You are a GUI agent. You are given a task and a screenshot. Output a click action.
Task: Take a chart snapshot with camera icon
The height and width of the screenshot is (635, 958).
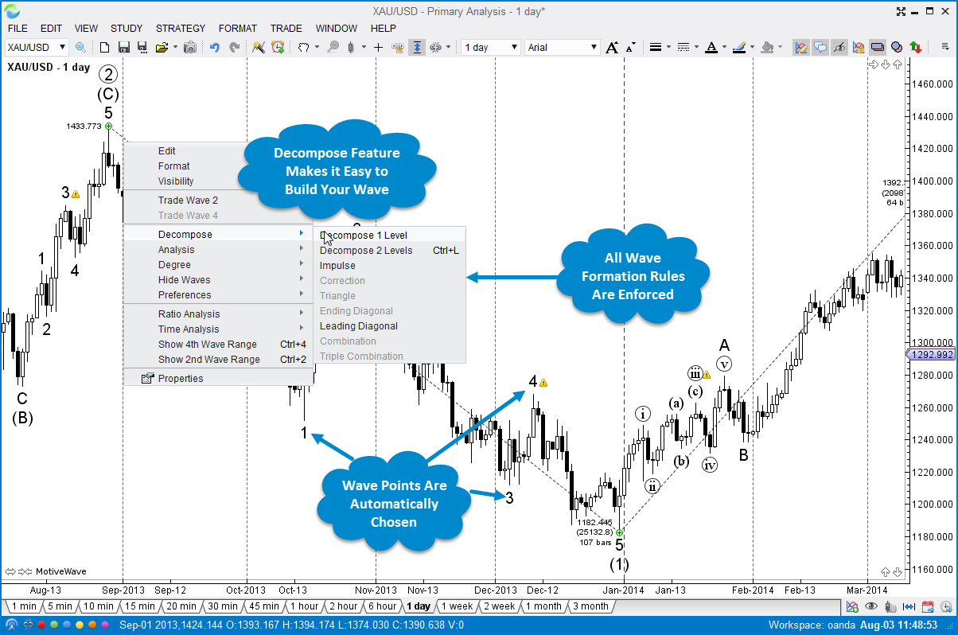point(189,48)
